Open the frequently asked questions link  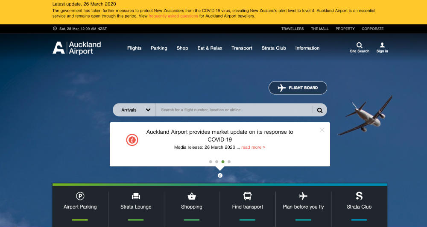173,16
